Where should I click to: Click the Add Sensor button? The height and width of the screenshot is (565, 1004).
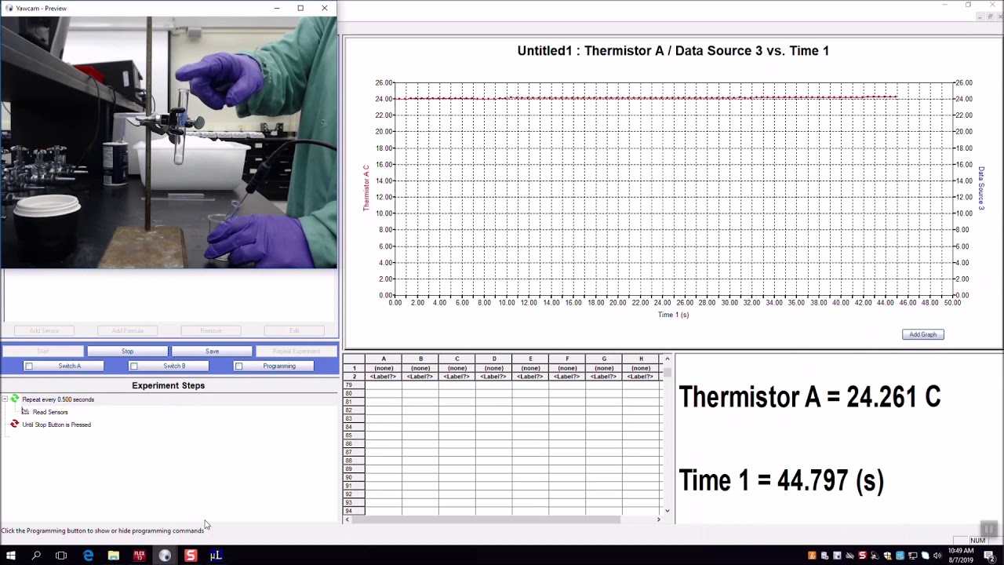44,330
